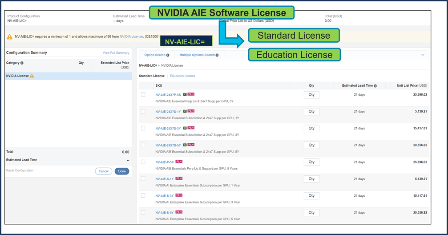
Task: Select the Standard License tab
Action: [x=152, y=76]
